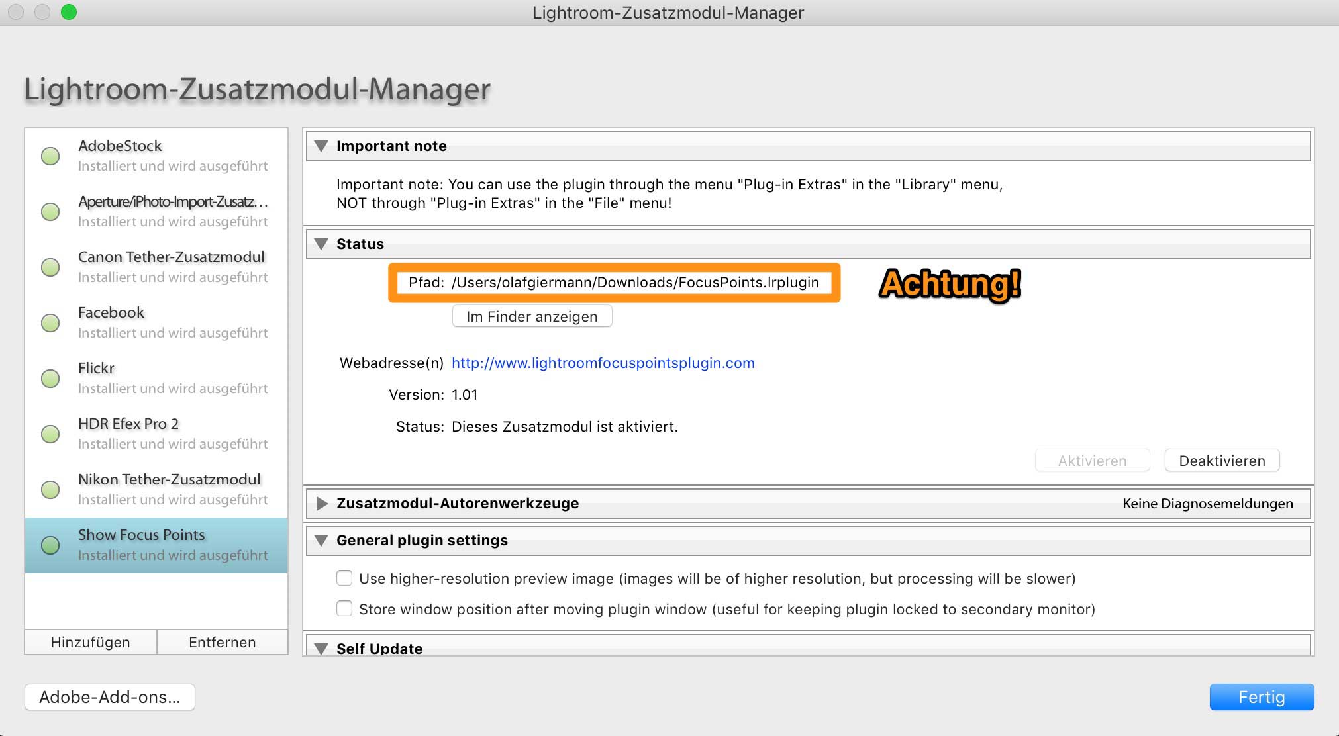
Task: Toggle store window position checkbox
Action: coord(344,609)
